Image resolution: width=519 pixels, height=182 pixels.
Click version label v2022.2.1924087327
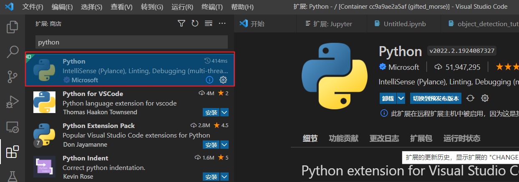click(462, 51)
